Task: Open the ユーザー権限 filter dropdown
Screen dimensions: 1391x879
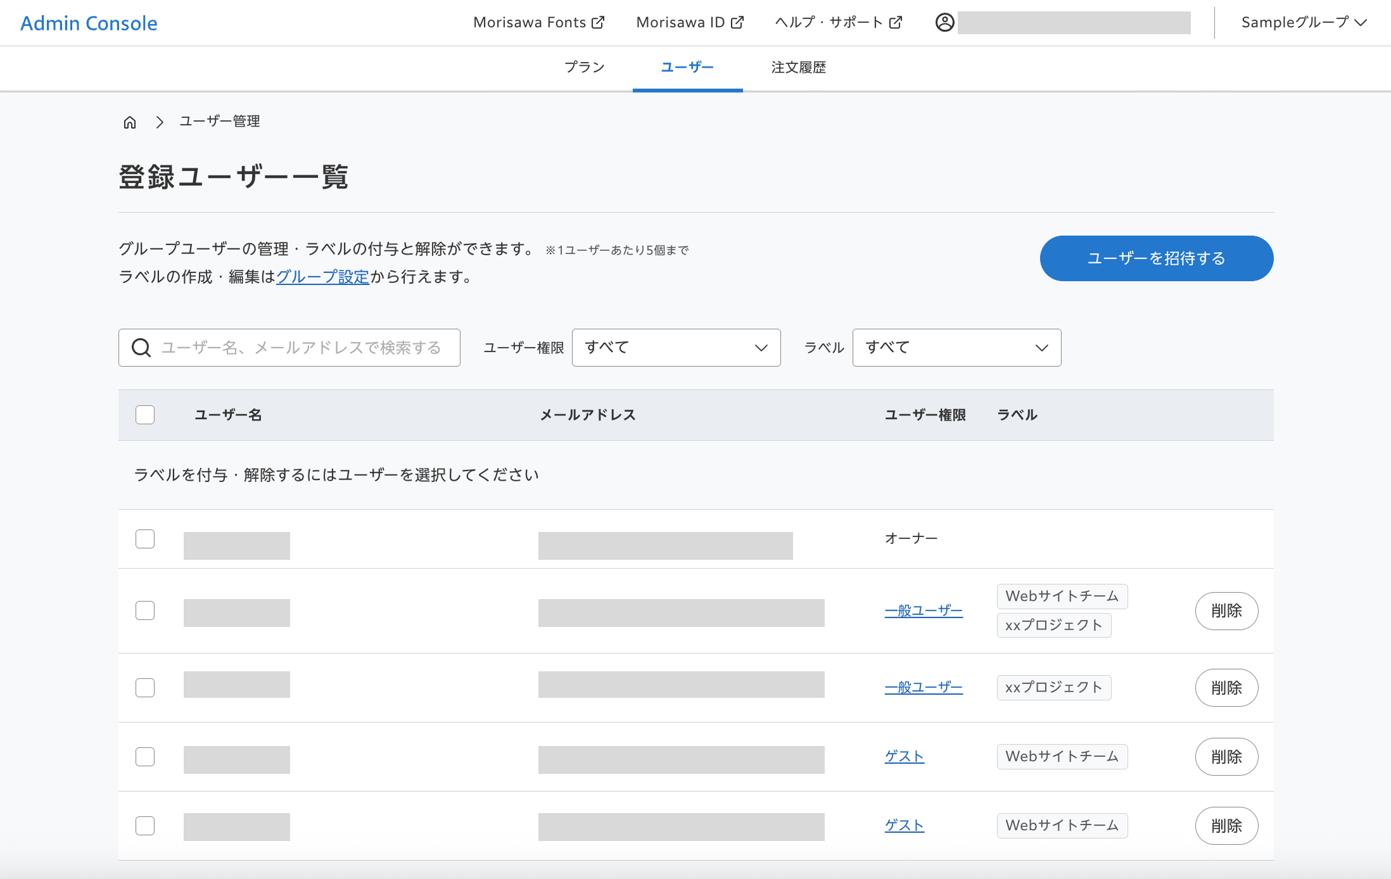Action: 676,348
